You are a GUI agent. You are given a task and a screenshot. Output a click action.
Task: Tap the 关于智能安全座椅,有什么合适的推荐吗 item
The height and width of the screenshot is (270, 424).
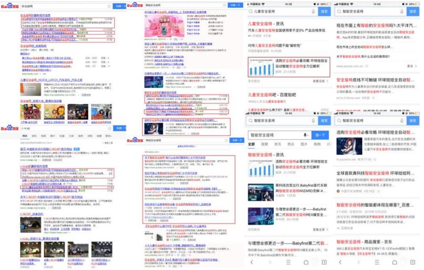pyautogui.click(x=363, y=57)
